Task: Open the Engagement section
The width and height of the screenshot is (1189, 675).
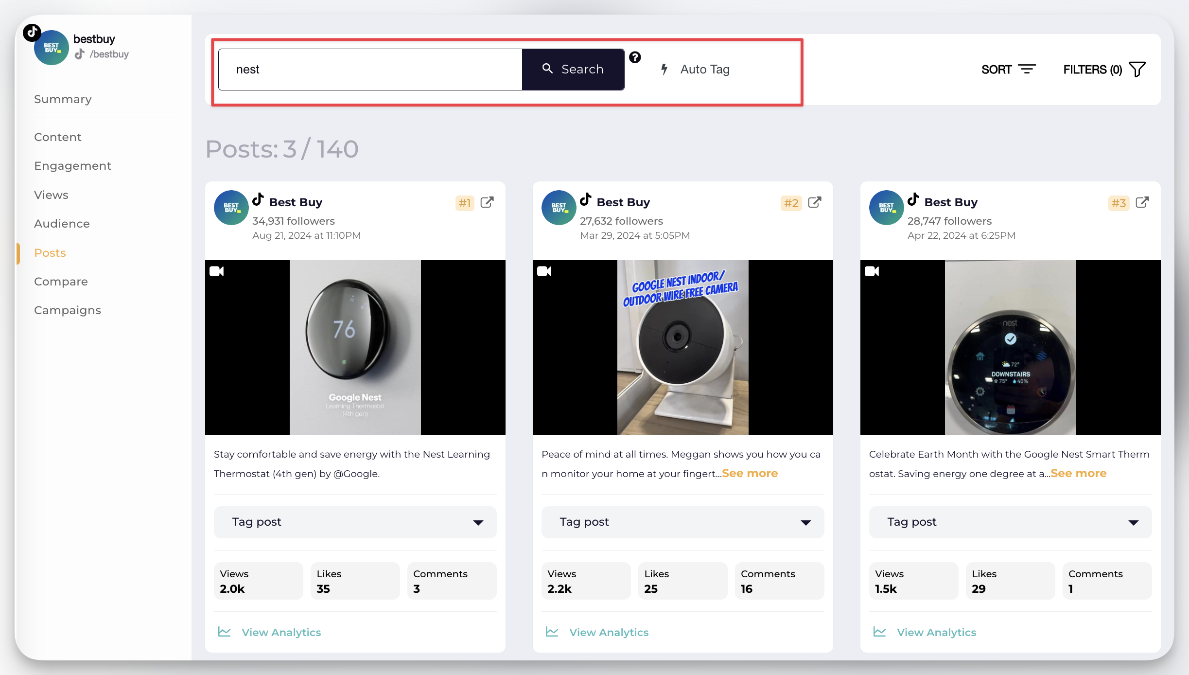Action: click(x=73, y=166)
